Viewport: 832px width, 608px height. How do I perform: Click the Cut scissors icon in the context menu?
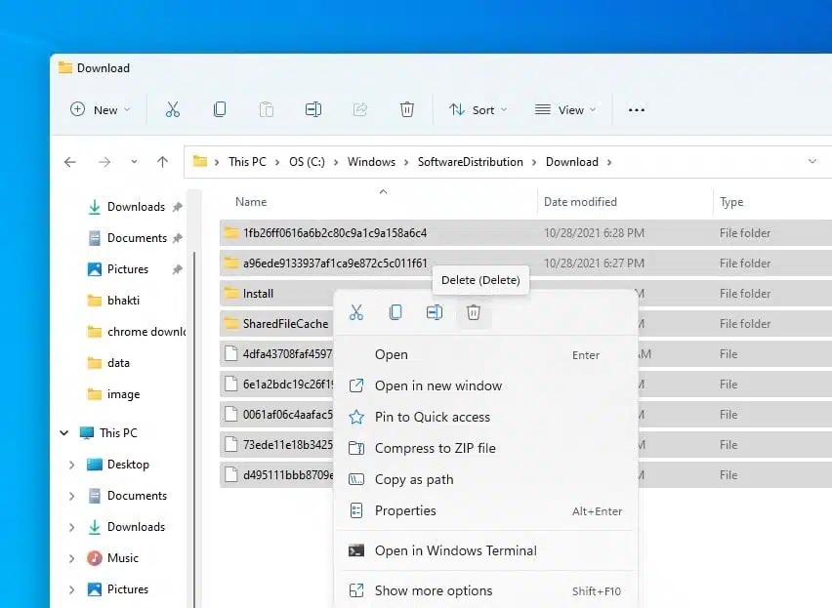[356, 312]
